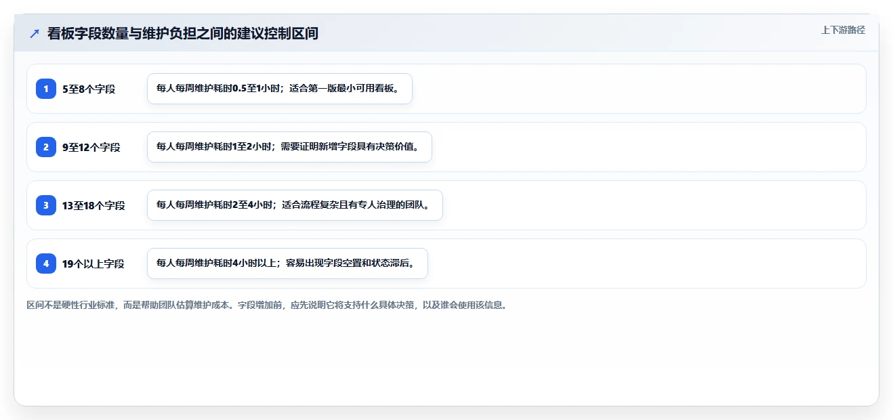The height and width of the screenshot is (420, 893).
Task: Click the label 13至18个字段
Action: (x=94, y=205)
